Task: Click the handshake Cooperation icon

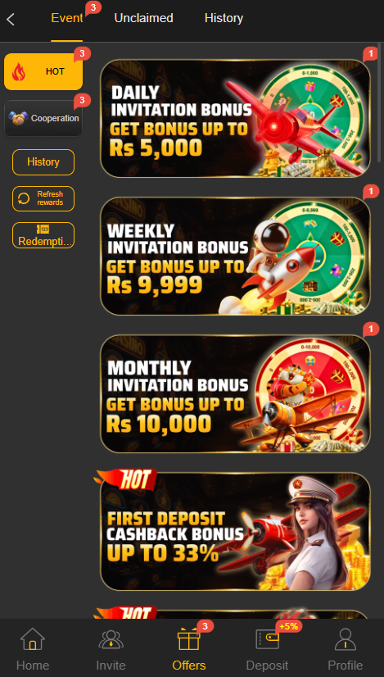Action: tap(18, 118)
